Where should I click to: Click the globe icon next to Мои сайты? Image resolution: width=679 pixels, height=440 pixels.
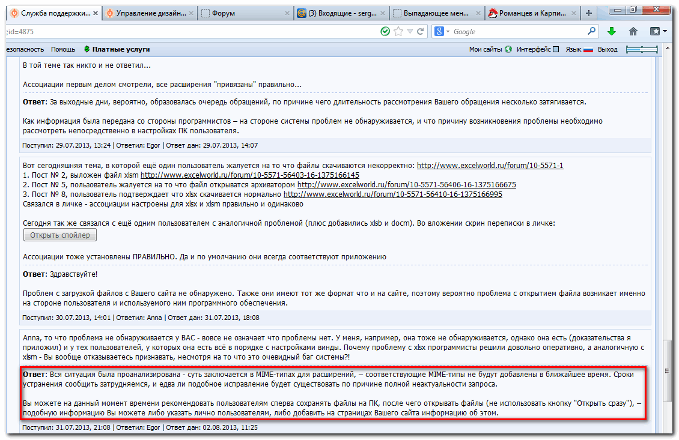[x=508, y=49]
